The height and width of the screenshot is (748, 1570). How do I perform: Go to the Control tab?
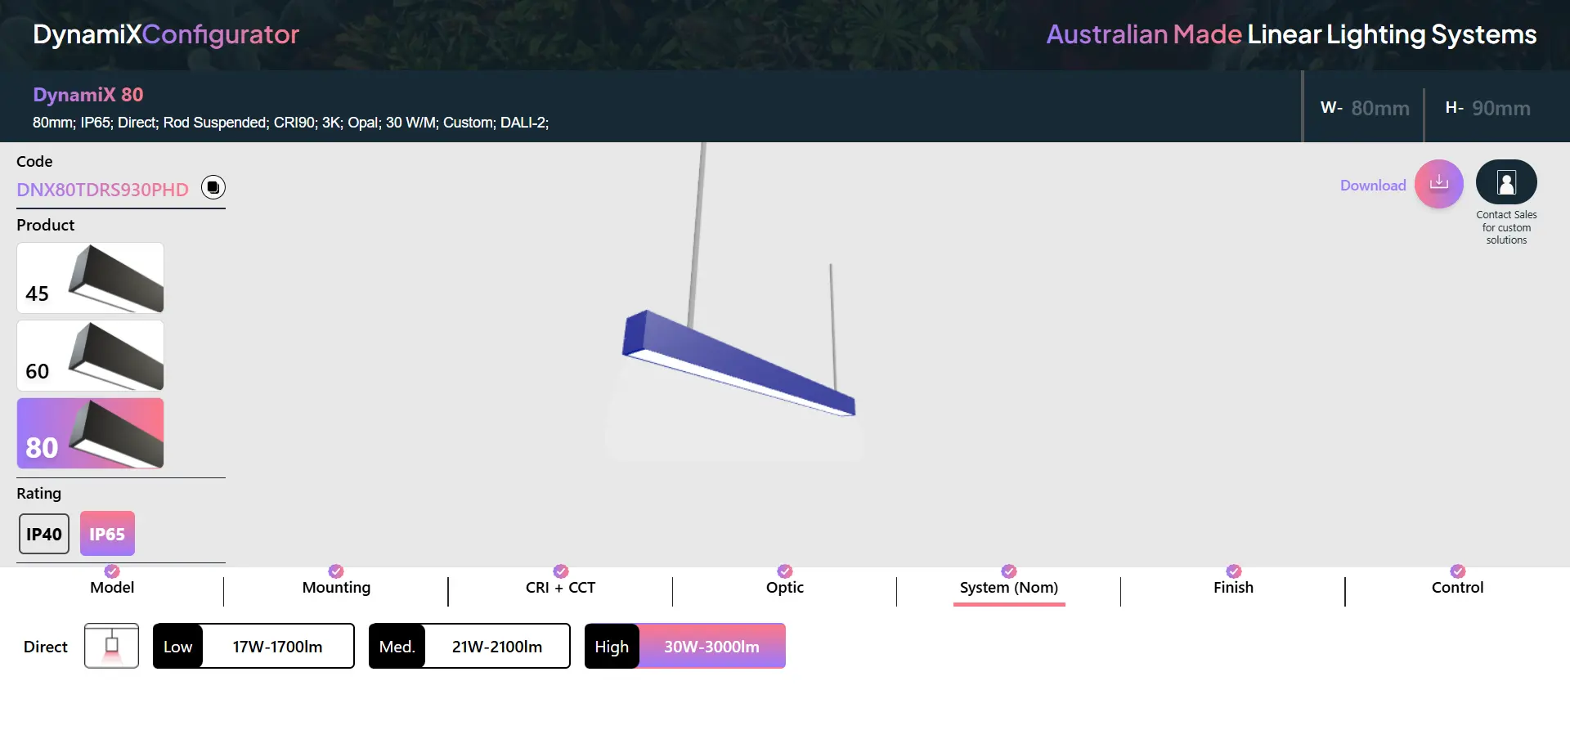point(1457,587)
